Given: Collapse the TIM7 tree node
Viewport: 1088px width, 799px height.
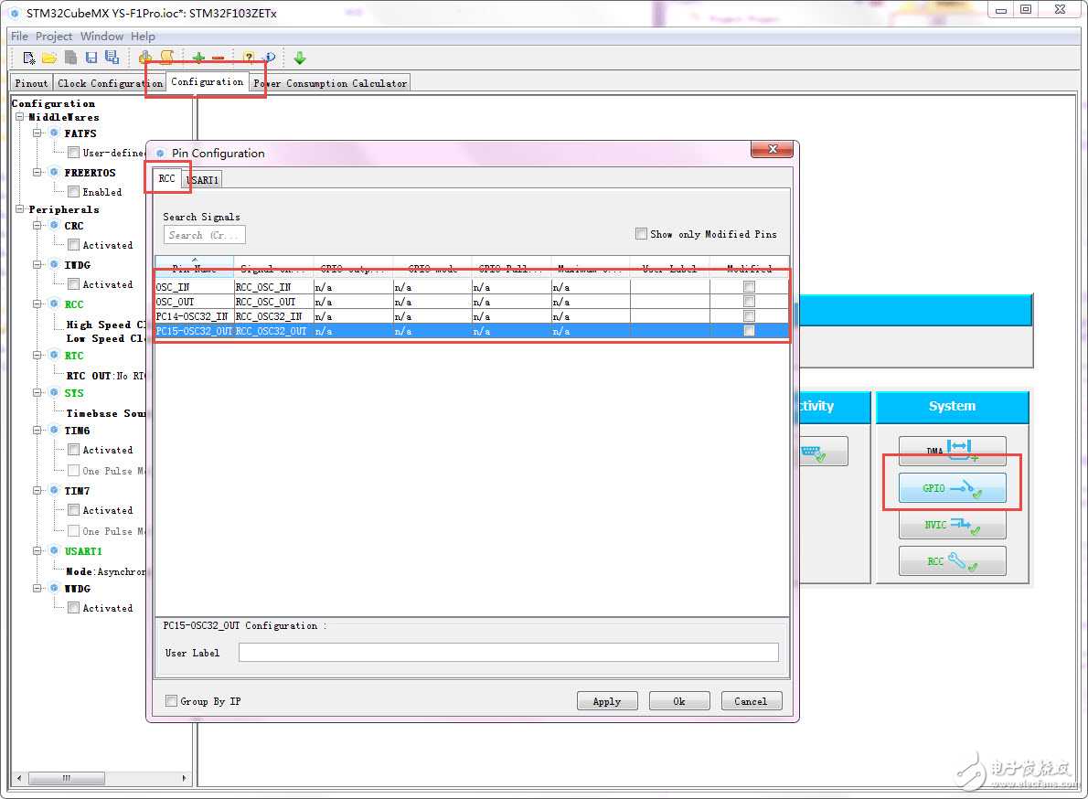Looking at the screenshot, I should point(37,490).
